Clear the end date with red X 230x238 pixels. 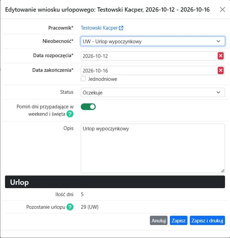(221, 70)
